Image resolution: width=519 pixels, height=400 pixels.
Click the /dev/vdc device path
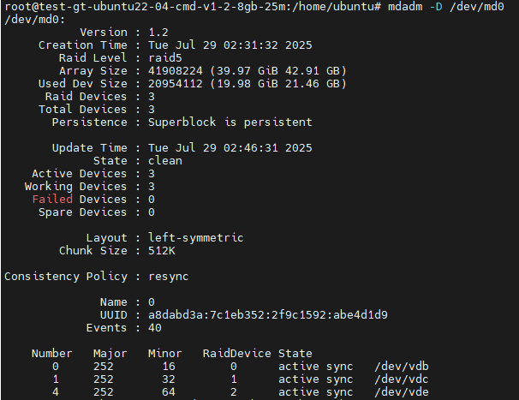pos(402,379)
